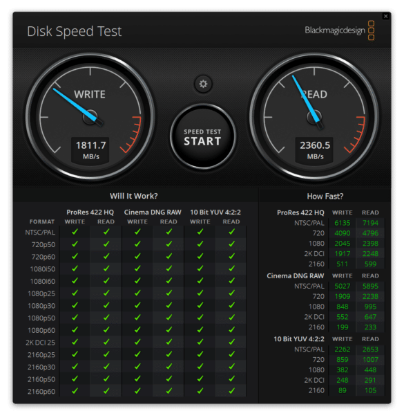Viewport: 404px width, 418px height.
Task: Click the Disk Speed Test title
Action: pos(74,31)
